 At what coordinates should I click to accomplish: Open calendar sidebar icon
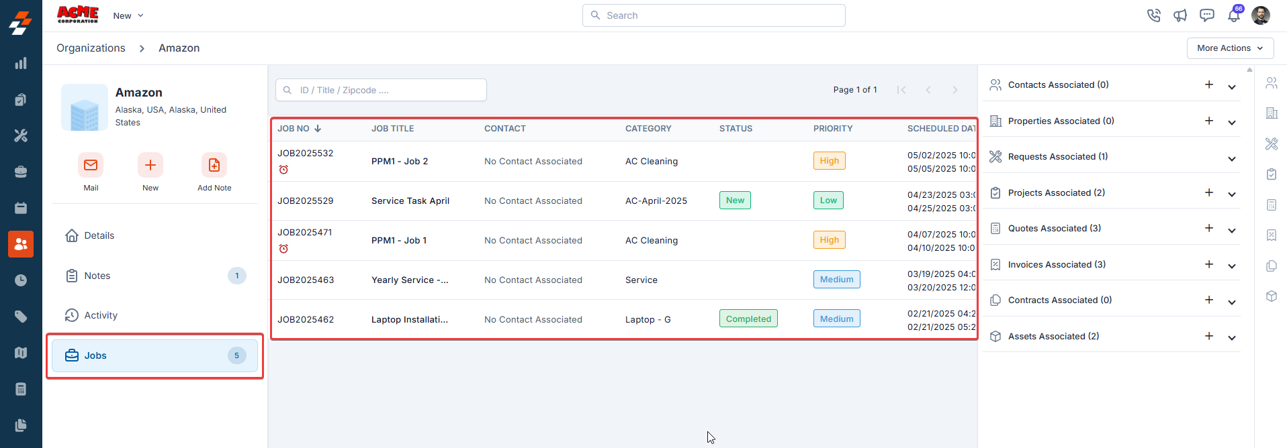[x=21, y=208]
